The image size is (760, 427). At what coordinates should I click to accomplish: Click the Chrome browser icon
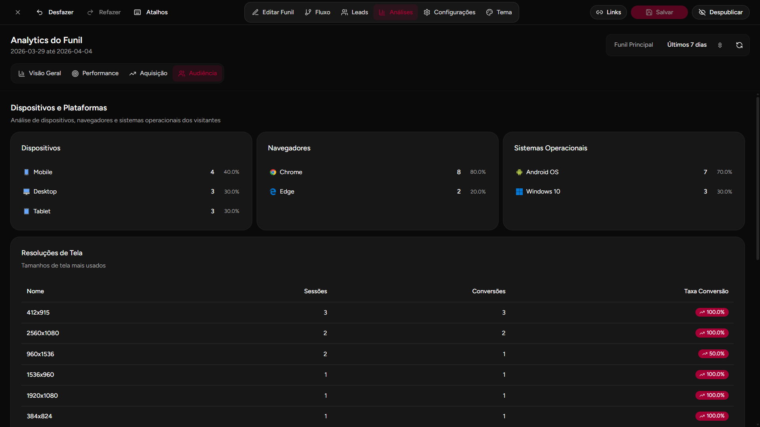(273, 172)
